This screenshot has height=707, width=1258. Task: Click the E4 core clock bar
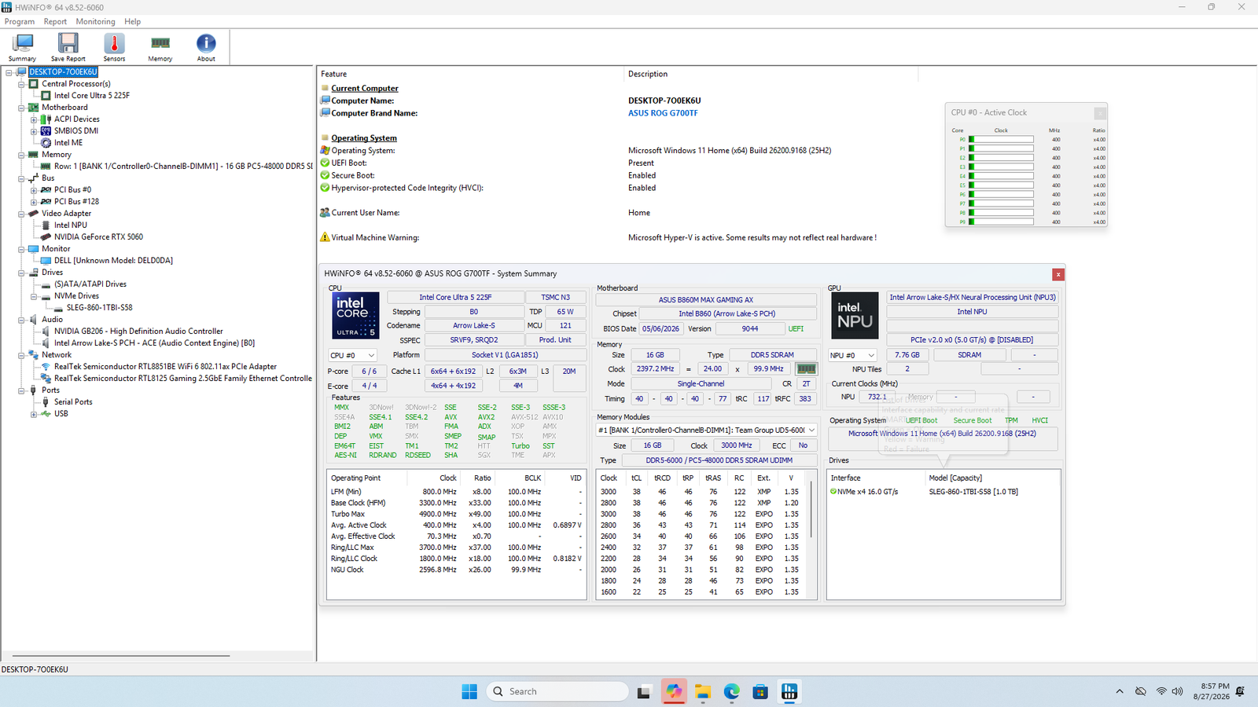1001,176
